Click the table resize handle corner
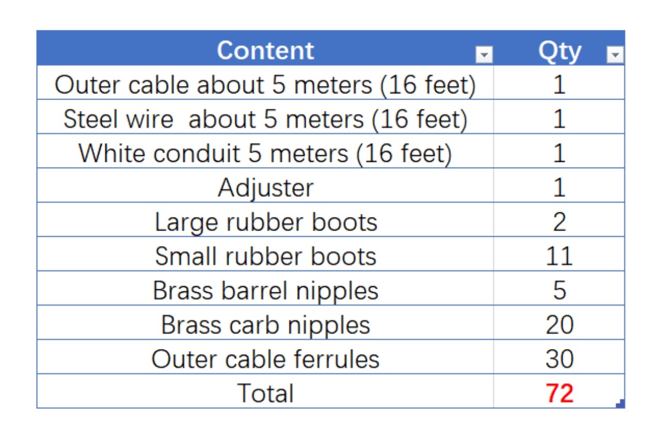671x447 pixels. [x=621, y=404]
